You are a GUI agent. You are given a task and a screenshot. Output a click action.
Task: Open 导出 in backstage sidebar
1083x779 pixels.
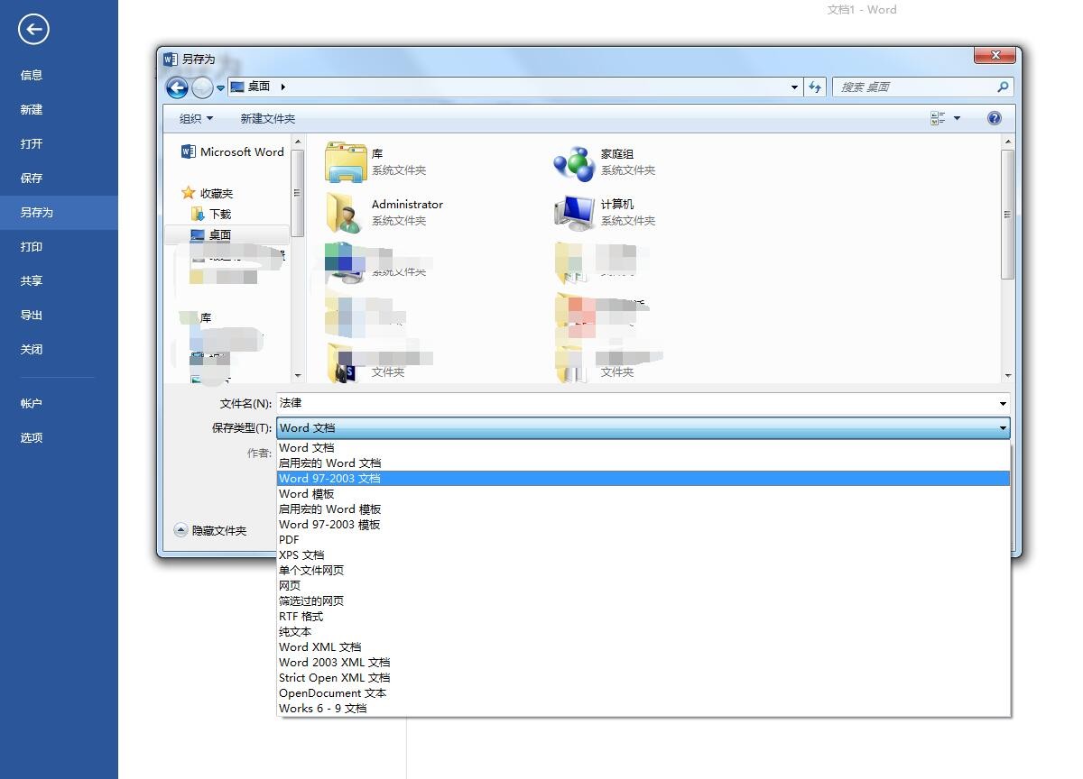tap(59, 315)
